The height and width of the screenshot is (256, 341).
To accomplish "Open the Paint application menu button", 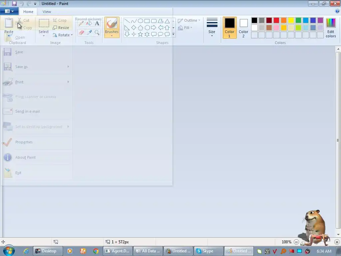I will 9,11.
